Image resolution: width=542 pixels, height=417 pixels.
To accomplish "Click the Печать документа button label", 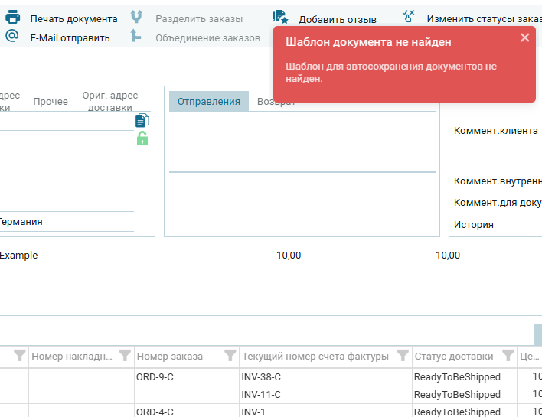I will [x=73, y=18].
